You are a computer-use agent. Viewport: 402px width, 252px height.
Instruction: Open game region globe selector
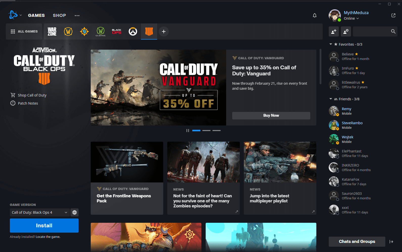tap(75, 212)
